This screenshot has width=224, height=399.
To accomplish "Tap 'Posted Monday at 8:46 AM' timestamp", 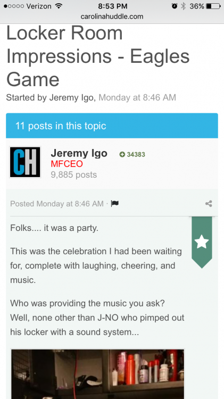I will (x=57, y=204).
